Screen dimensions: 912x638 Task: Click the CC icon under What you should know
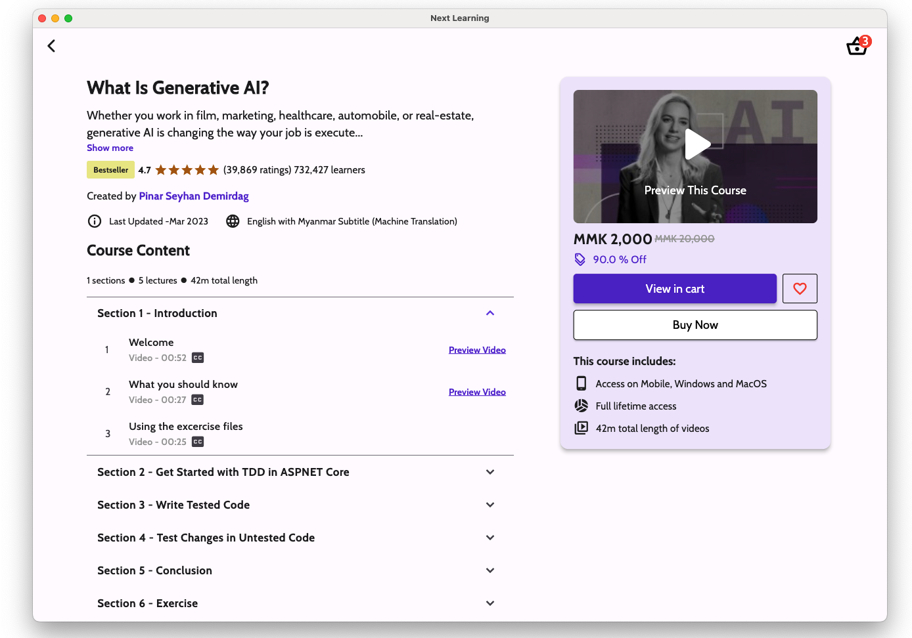[x=198, y=400]
